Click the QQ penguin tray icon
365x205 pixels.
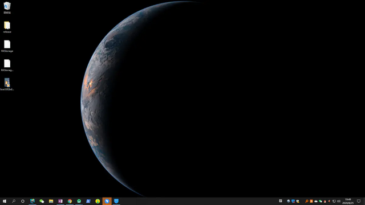coord(325,201)
